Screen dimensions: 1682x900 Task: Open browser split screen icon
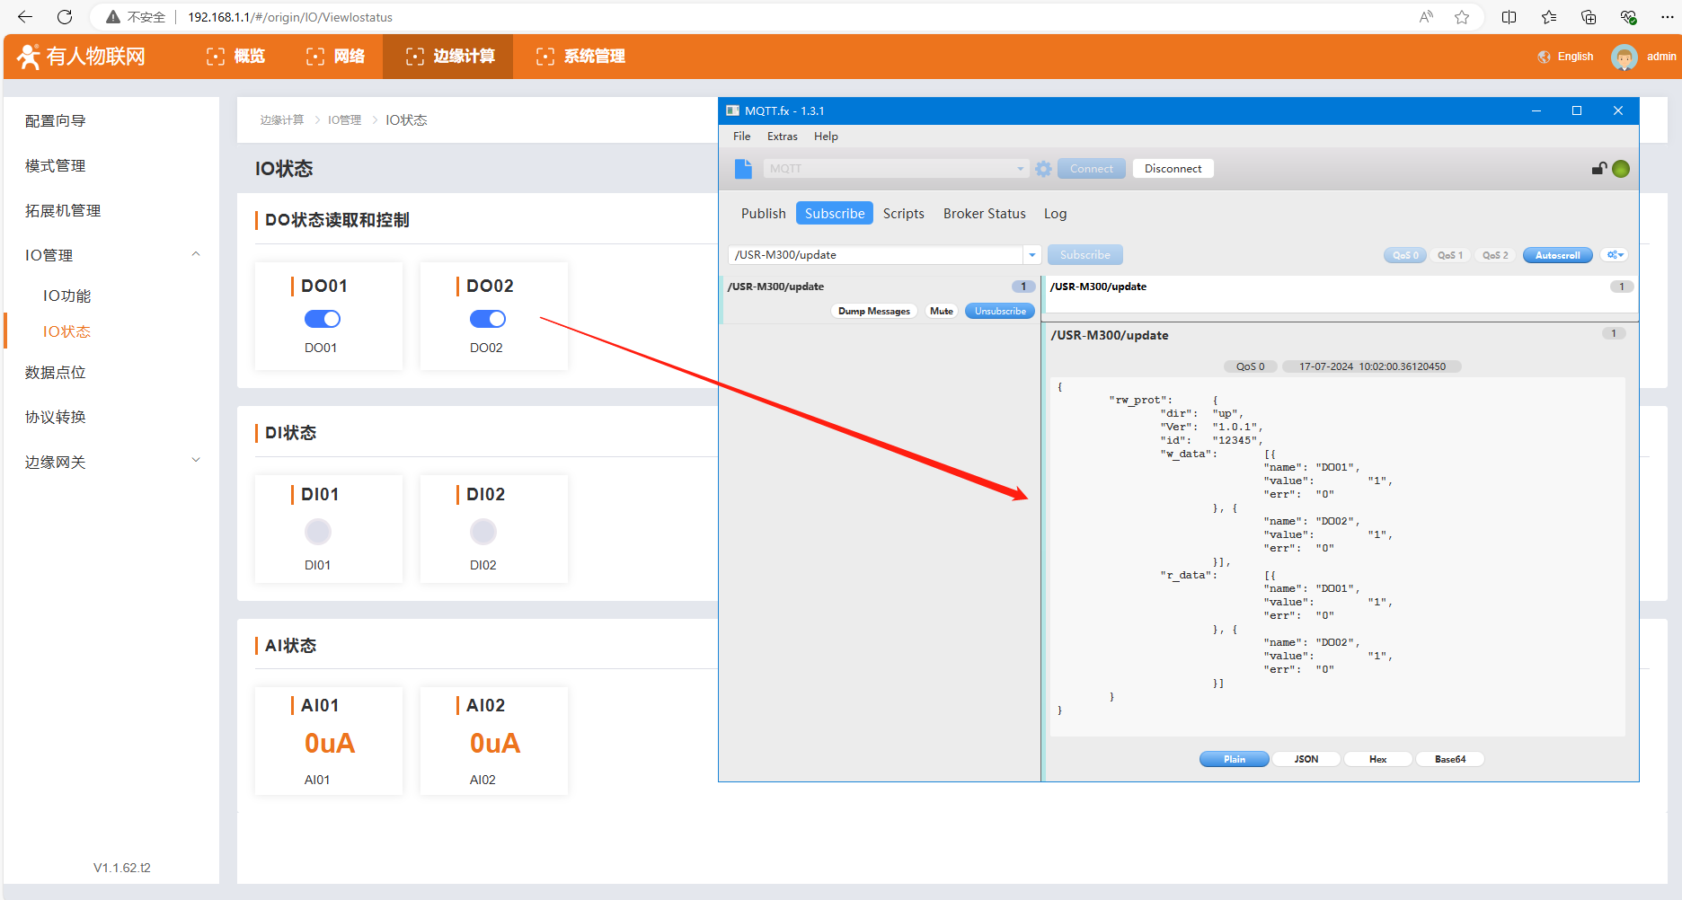point(1509,17)
